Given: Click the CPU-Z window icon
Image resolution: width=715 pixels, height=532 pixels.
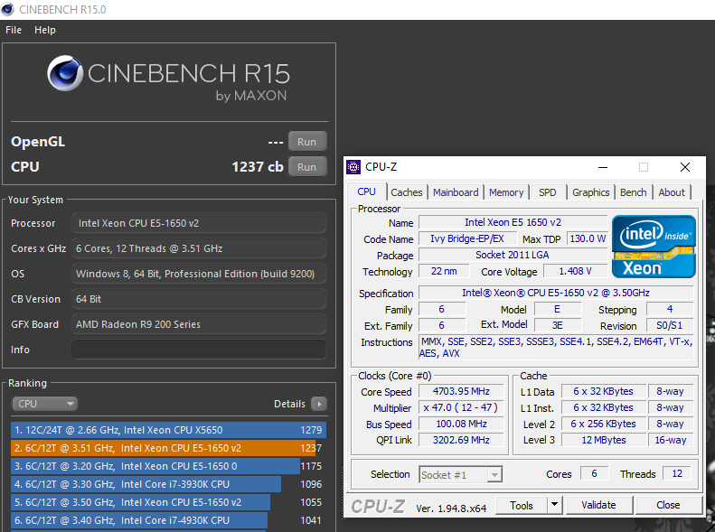Looking at the screenshot, I should [x=354, y=167].
